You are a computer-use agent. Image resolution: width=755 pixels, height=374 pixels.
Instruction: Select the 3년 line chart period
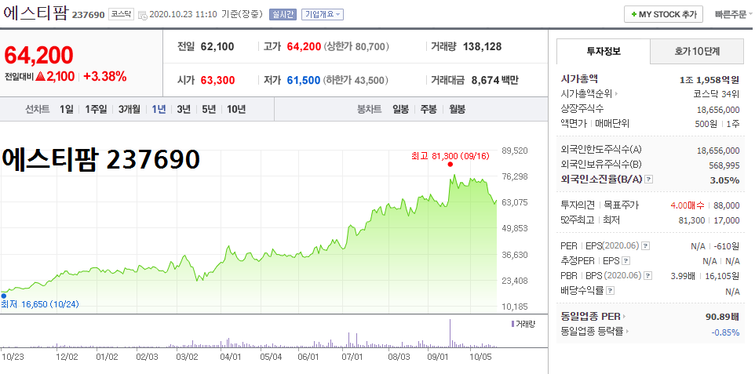pyautogui.click(x=184, y=109)
